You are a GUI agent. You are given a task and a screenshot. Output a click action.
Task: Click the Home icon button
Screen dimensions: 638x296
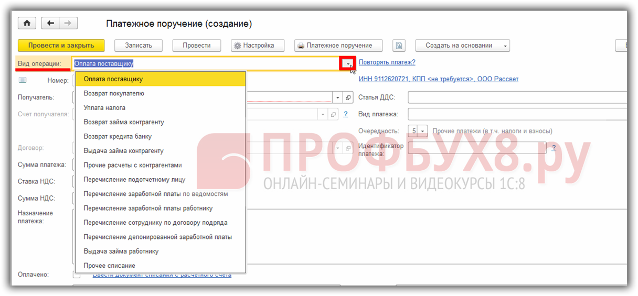coord(27,23)
